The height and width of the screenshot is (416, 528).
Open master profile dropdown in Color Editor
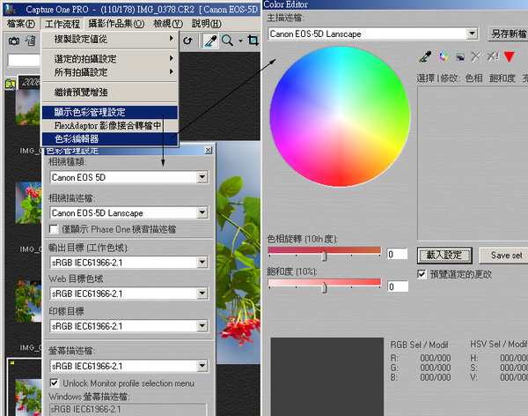(472, 33)
